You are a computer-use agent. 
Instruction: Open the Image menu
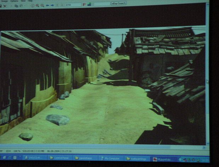(x=5, y=1)
